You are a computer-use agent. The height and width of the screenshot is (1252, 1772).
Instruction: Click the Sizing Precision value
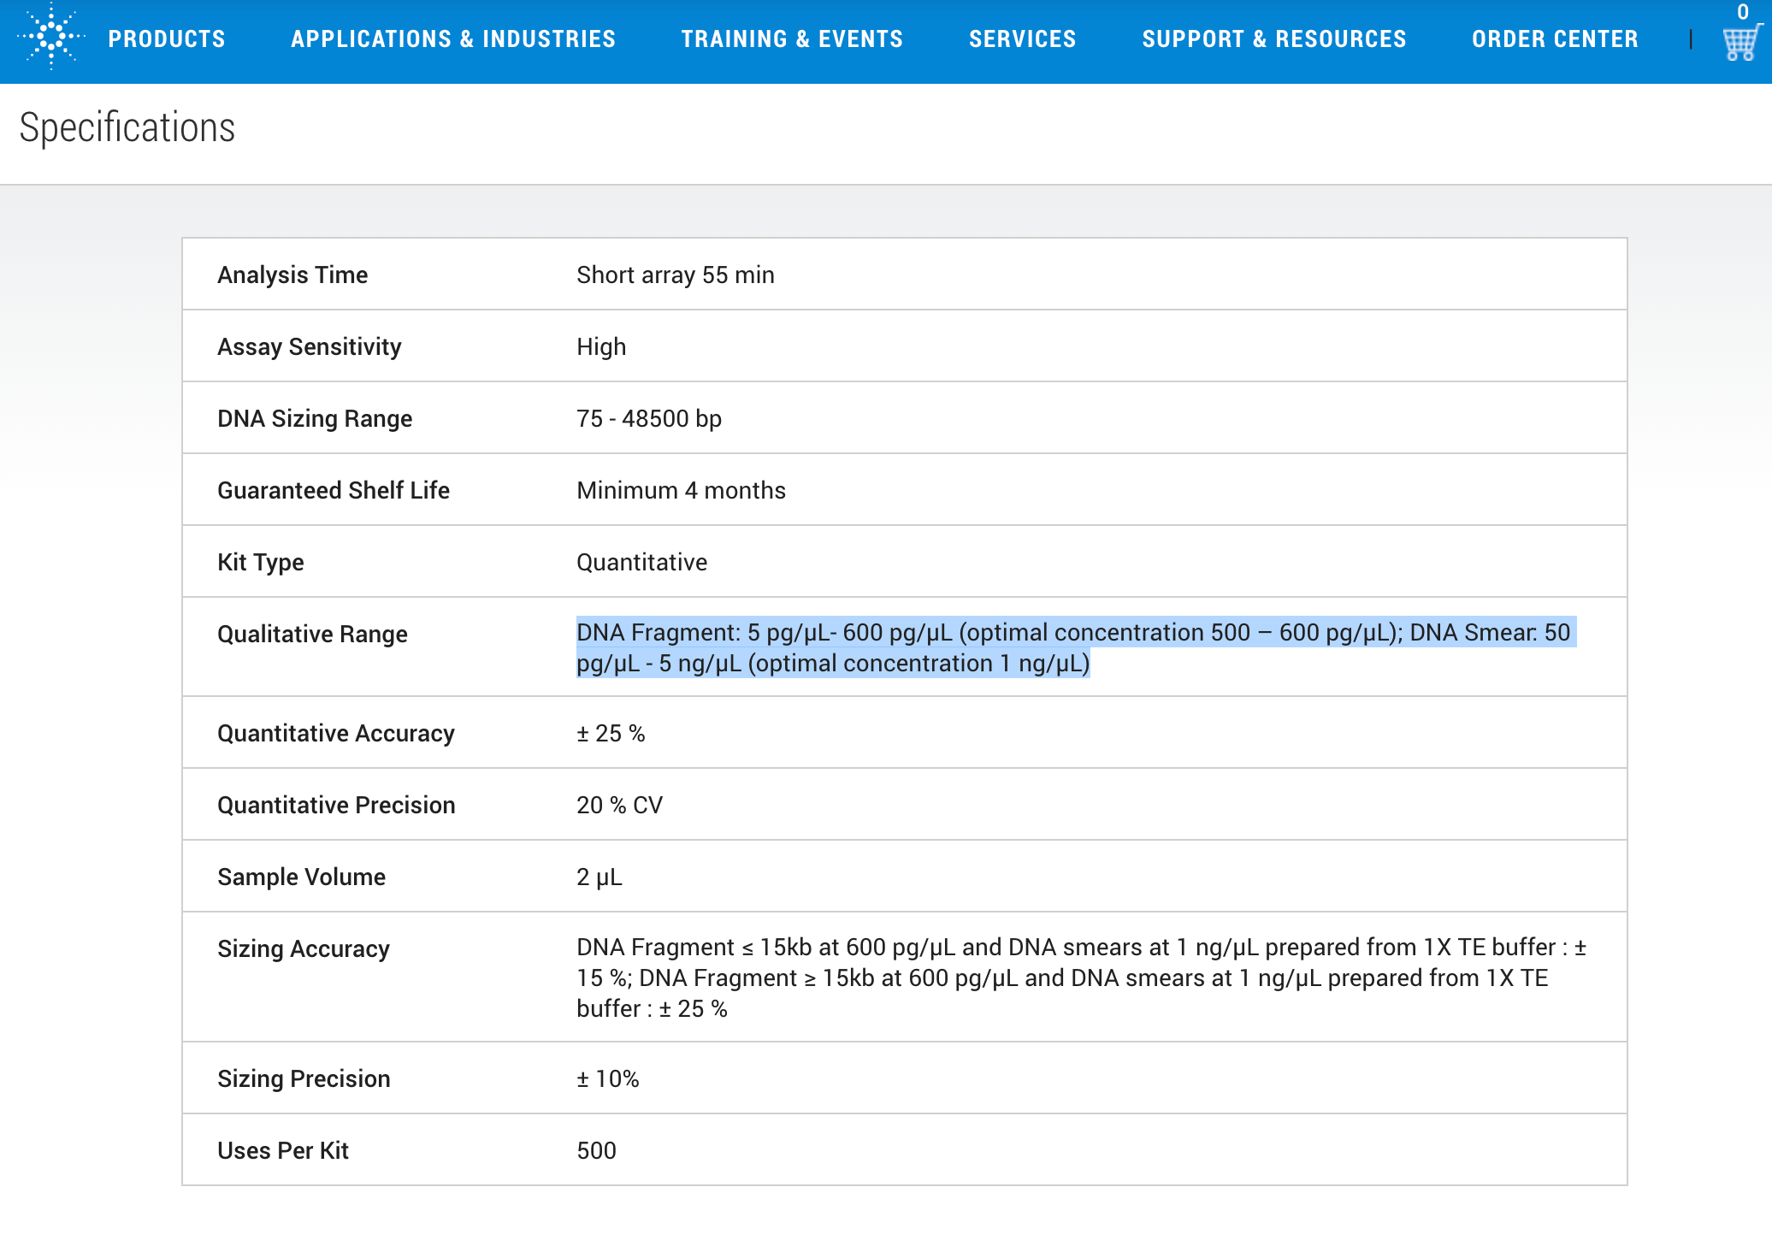[607, 1079]
